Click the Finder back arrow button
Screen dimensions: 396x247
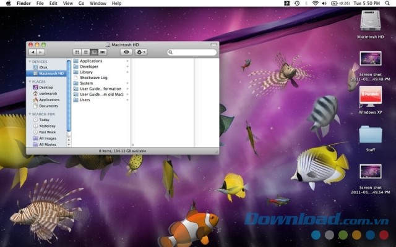tap(33, 52)
